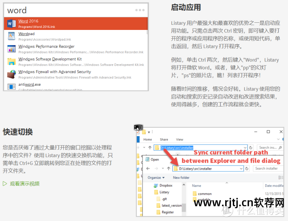
Task: Open the common folder in file list
Action: (x=202, y=193)
